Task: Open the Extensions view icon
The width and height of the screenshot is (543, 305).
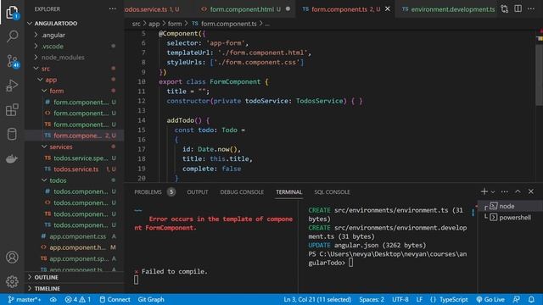Action: tap(12, 109)
